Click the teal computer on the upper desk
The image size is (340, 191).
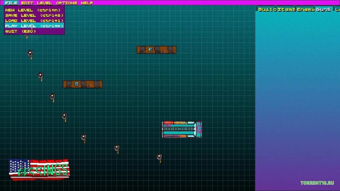150,49
